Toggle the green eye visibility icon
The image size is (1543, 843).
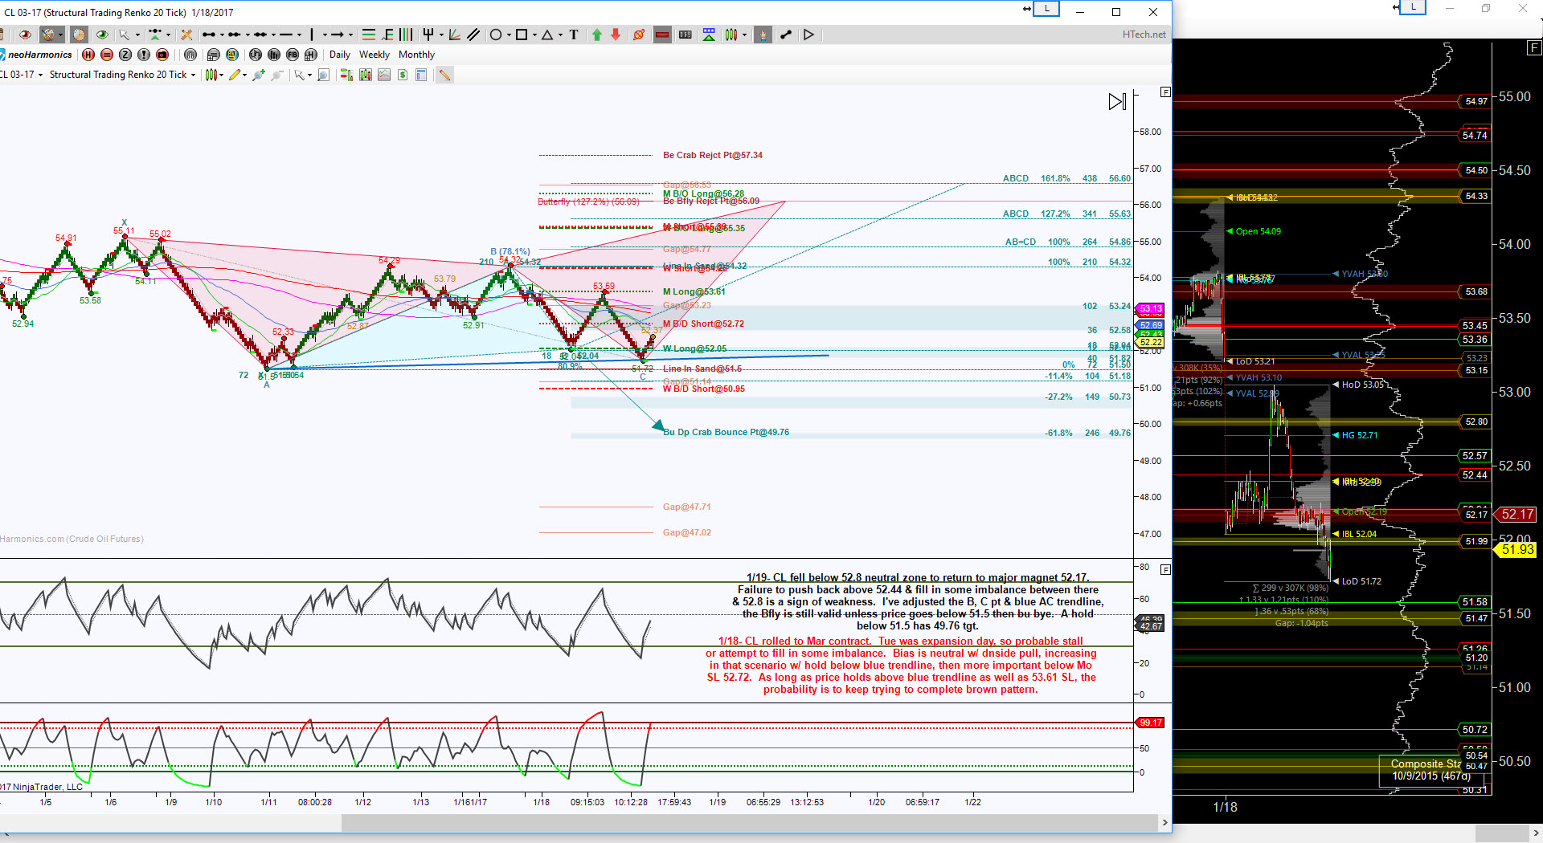coord(102,35)
